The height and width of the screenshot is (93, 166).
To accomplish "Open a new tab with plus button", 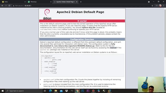I will [x=81, y=2].
